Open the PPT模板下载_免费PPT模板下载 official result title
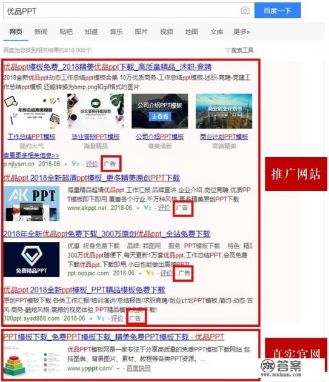The image size is (329, 382). point(114,337)
